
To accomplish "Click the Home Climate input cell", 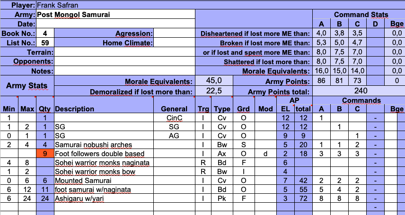I will 174,43.
